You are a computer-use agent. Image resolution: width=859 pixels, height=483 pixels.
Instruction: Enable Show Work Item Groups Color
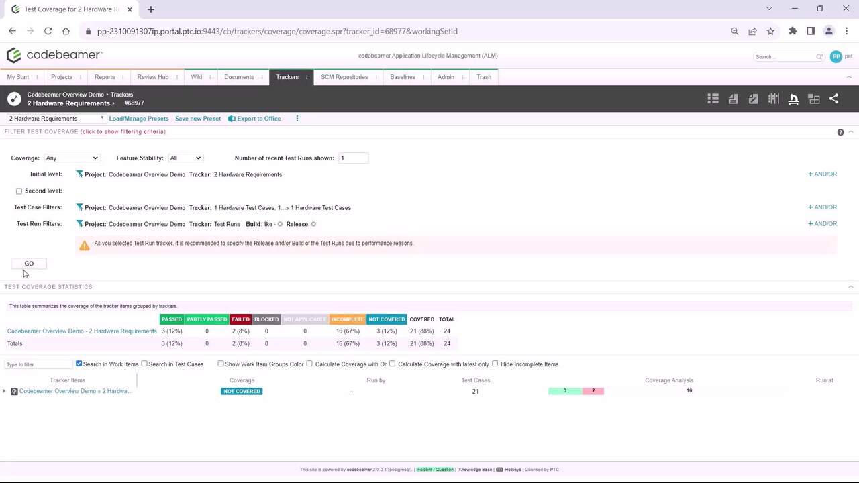pyautogui.click(x=220, y=364)
